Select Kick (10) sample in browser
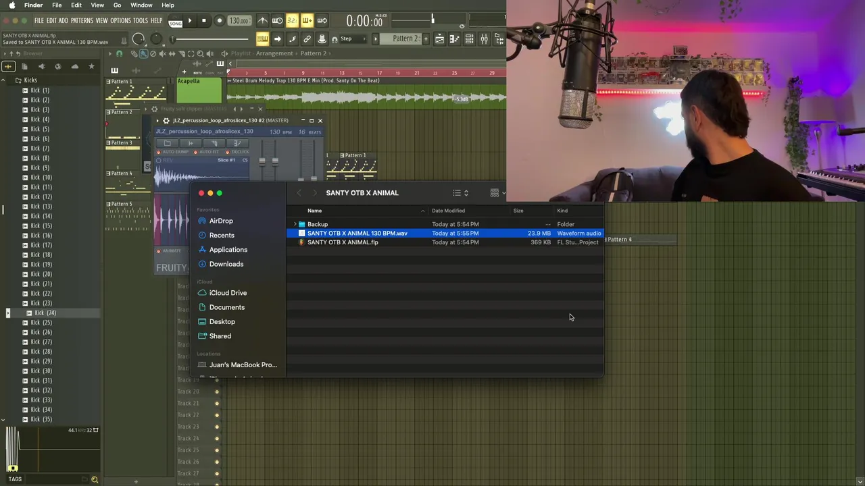 pos(41,178)
